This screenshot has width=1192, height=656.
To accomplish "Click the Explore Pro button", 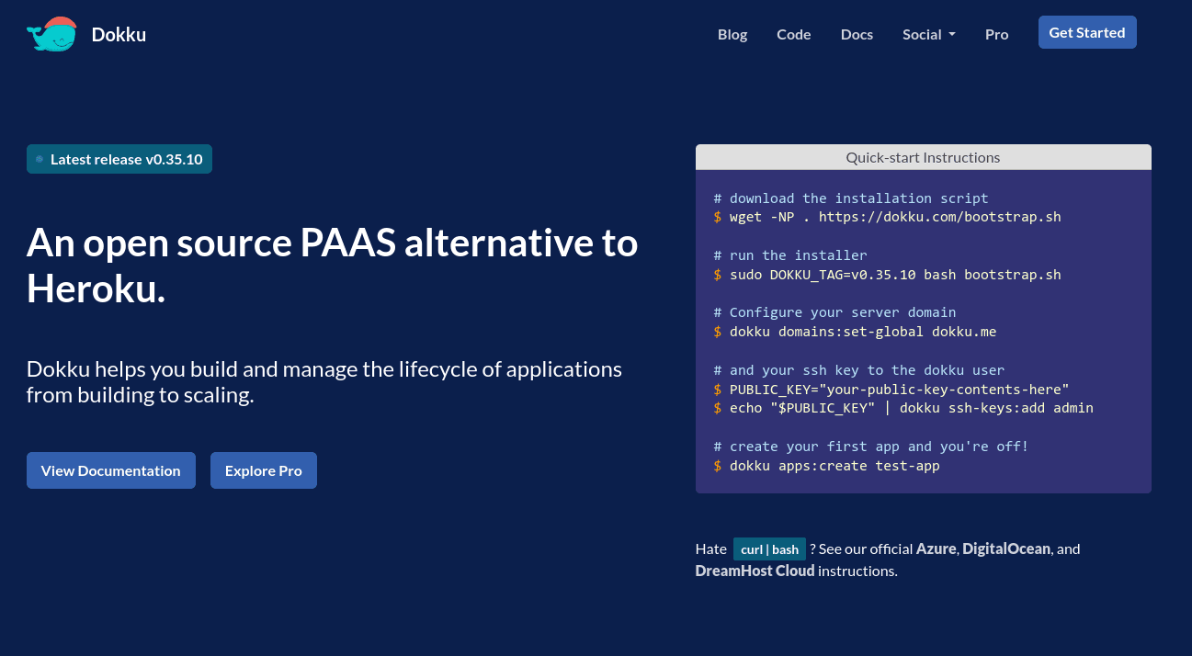I will point(263,470).
